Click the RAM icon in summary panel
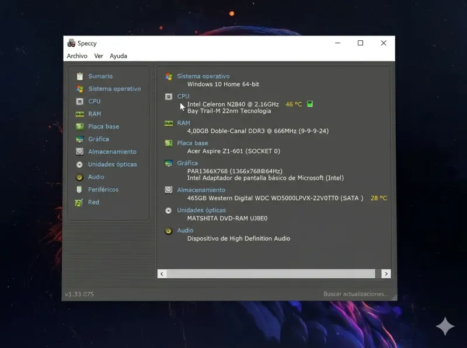467x348 pixels. [x=169, y=123]
